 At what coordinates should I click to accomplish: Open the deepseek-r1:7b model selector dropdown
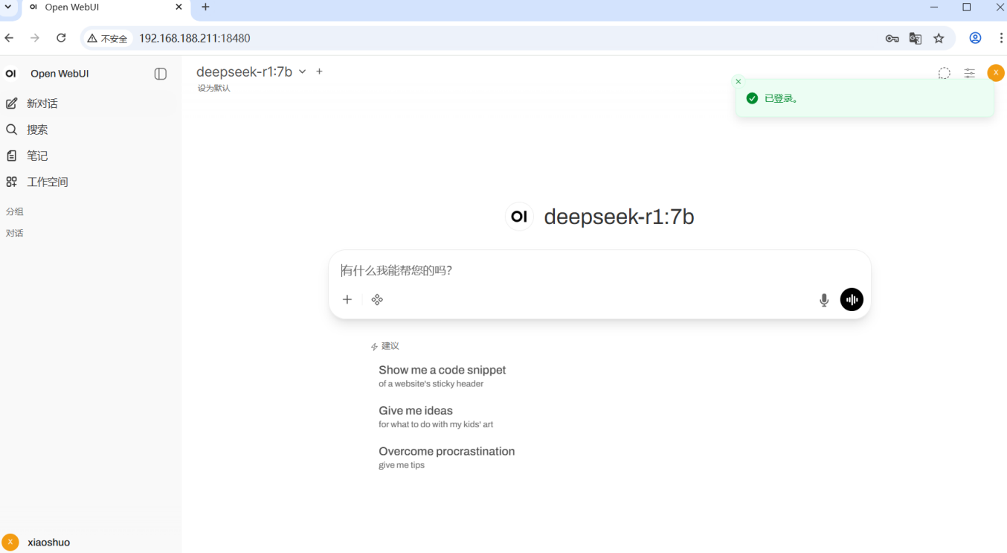251,71
